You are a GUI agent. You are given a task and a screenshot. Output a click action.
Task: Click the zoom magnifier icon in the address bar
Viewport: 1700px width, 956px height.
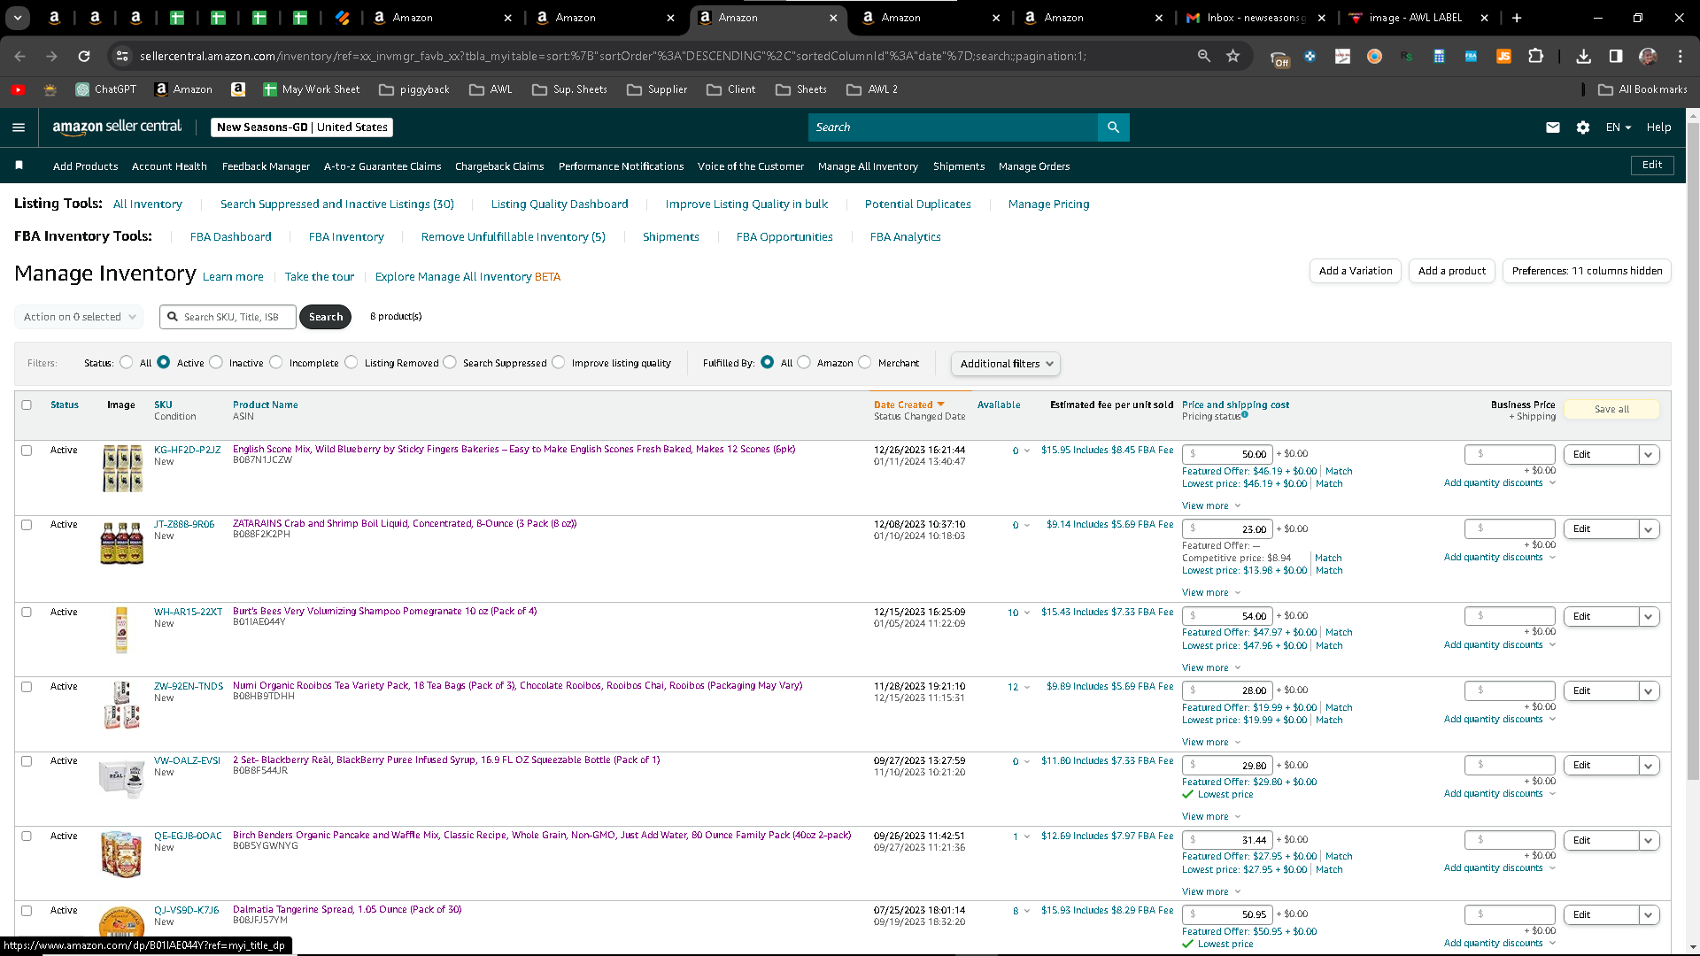(x=1203, y=56)
